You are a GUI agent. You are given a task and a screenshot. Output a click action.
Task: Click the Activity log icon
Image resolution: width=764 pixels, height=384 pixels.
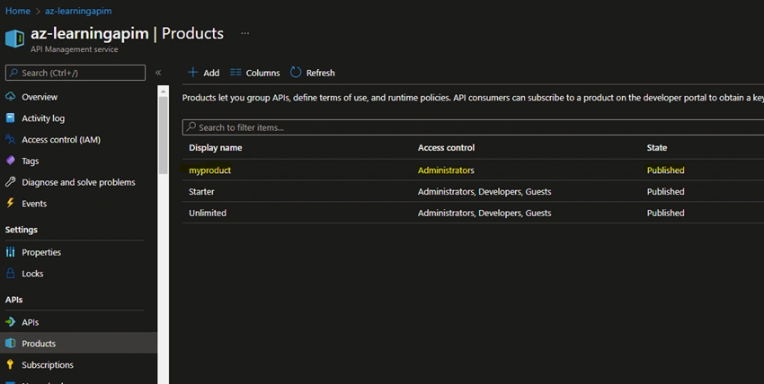(10, 118)
